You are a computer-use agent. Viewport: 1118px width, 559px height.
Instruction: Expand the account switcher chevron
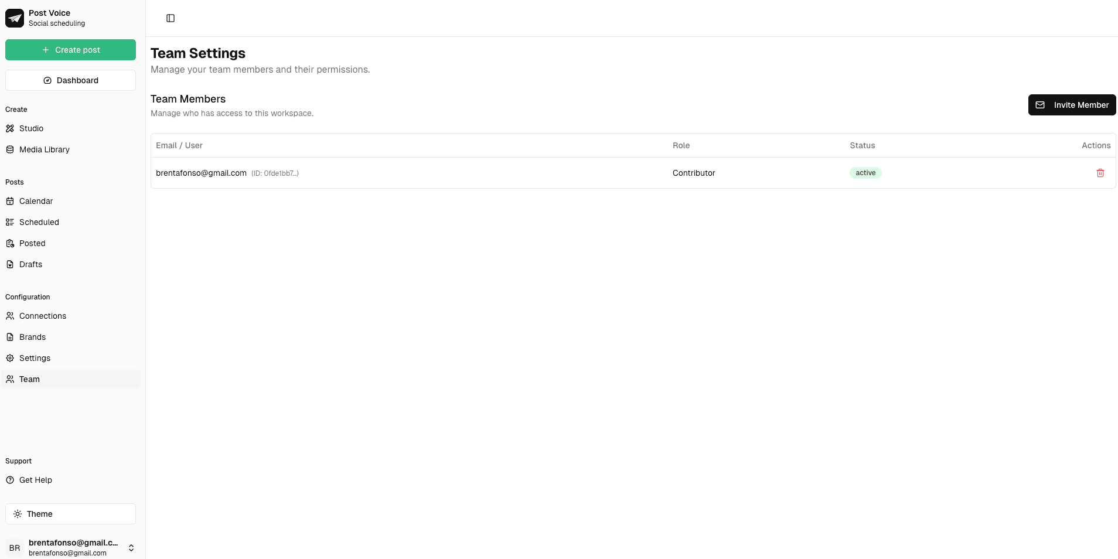(x=131, y=548)
